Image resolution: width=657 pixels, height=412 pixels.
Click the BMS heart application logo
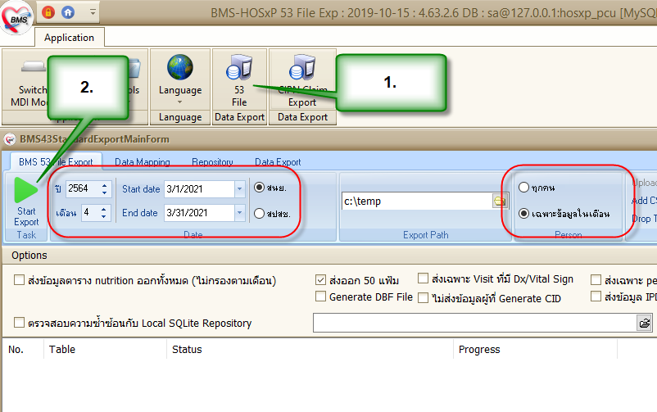point(16,17)
